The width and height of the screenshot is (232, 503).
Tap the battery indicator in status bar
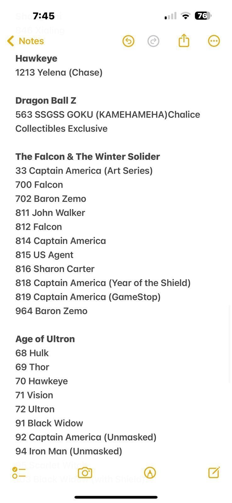tap(203, 16)
